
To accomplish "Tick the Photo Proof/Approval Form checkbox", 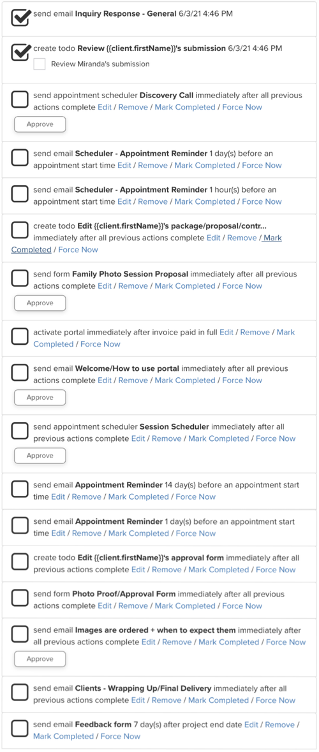I will click(20, 598).
